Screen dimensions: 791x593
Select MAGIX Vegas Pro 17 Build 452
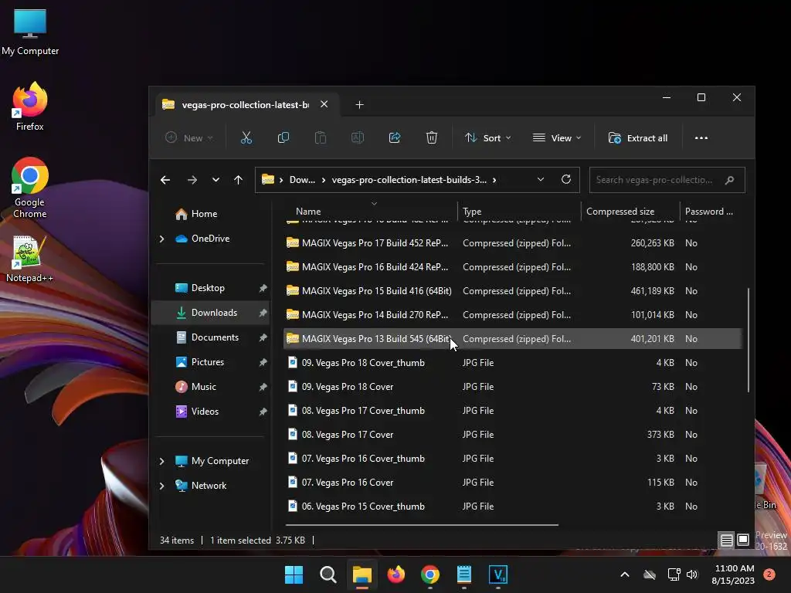pos(512,243)
